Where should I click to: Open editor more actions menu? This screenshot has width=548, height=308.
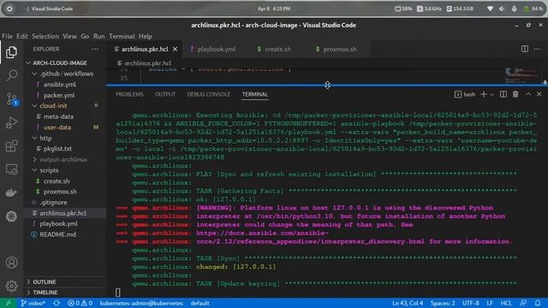537,49
